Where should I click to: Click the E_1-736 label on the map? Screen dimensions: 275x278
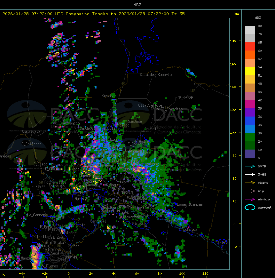(x=186, y=98)
